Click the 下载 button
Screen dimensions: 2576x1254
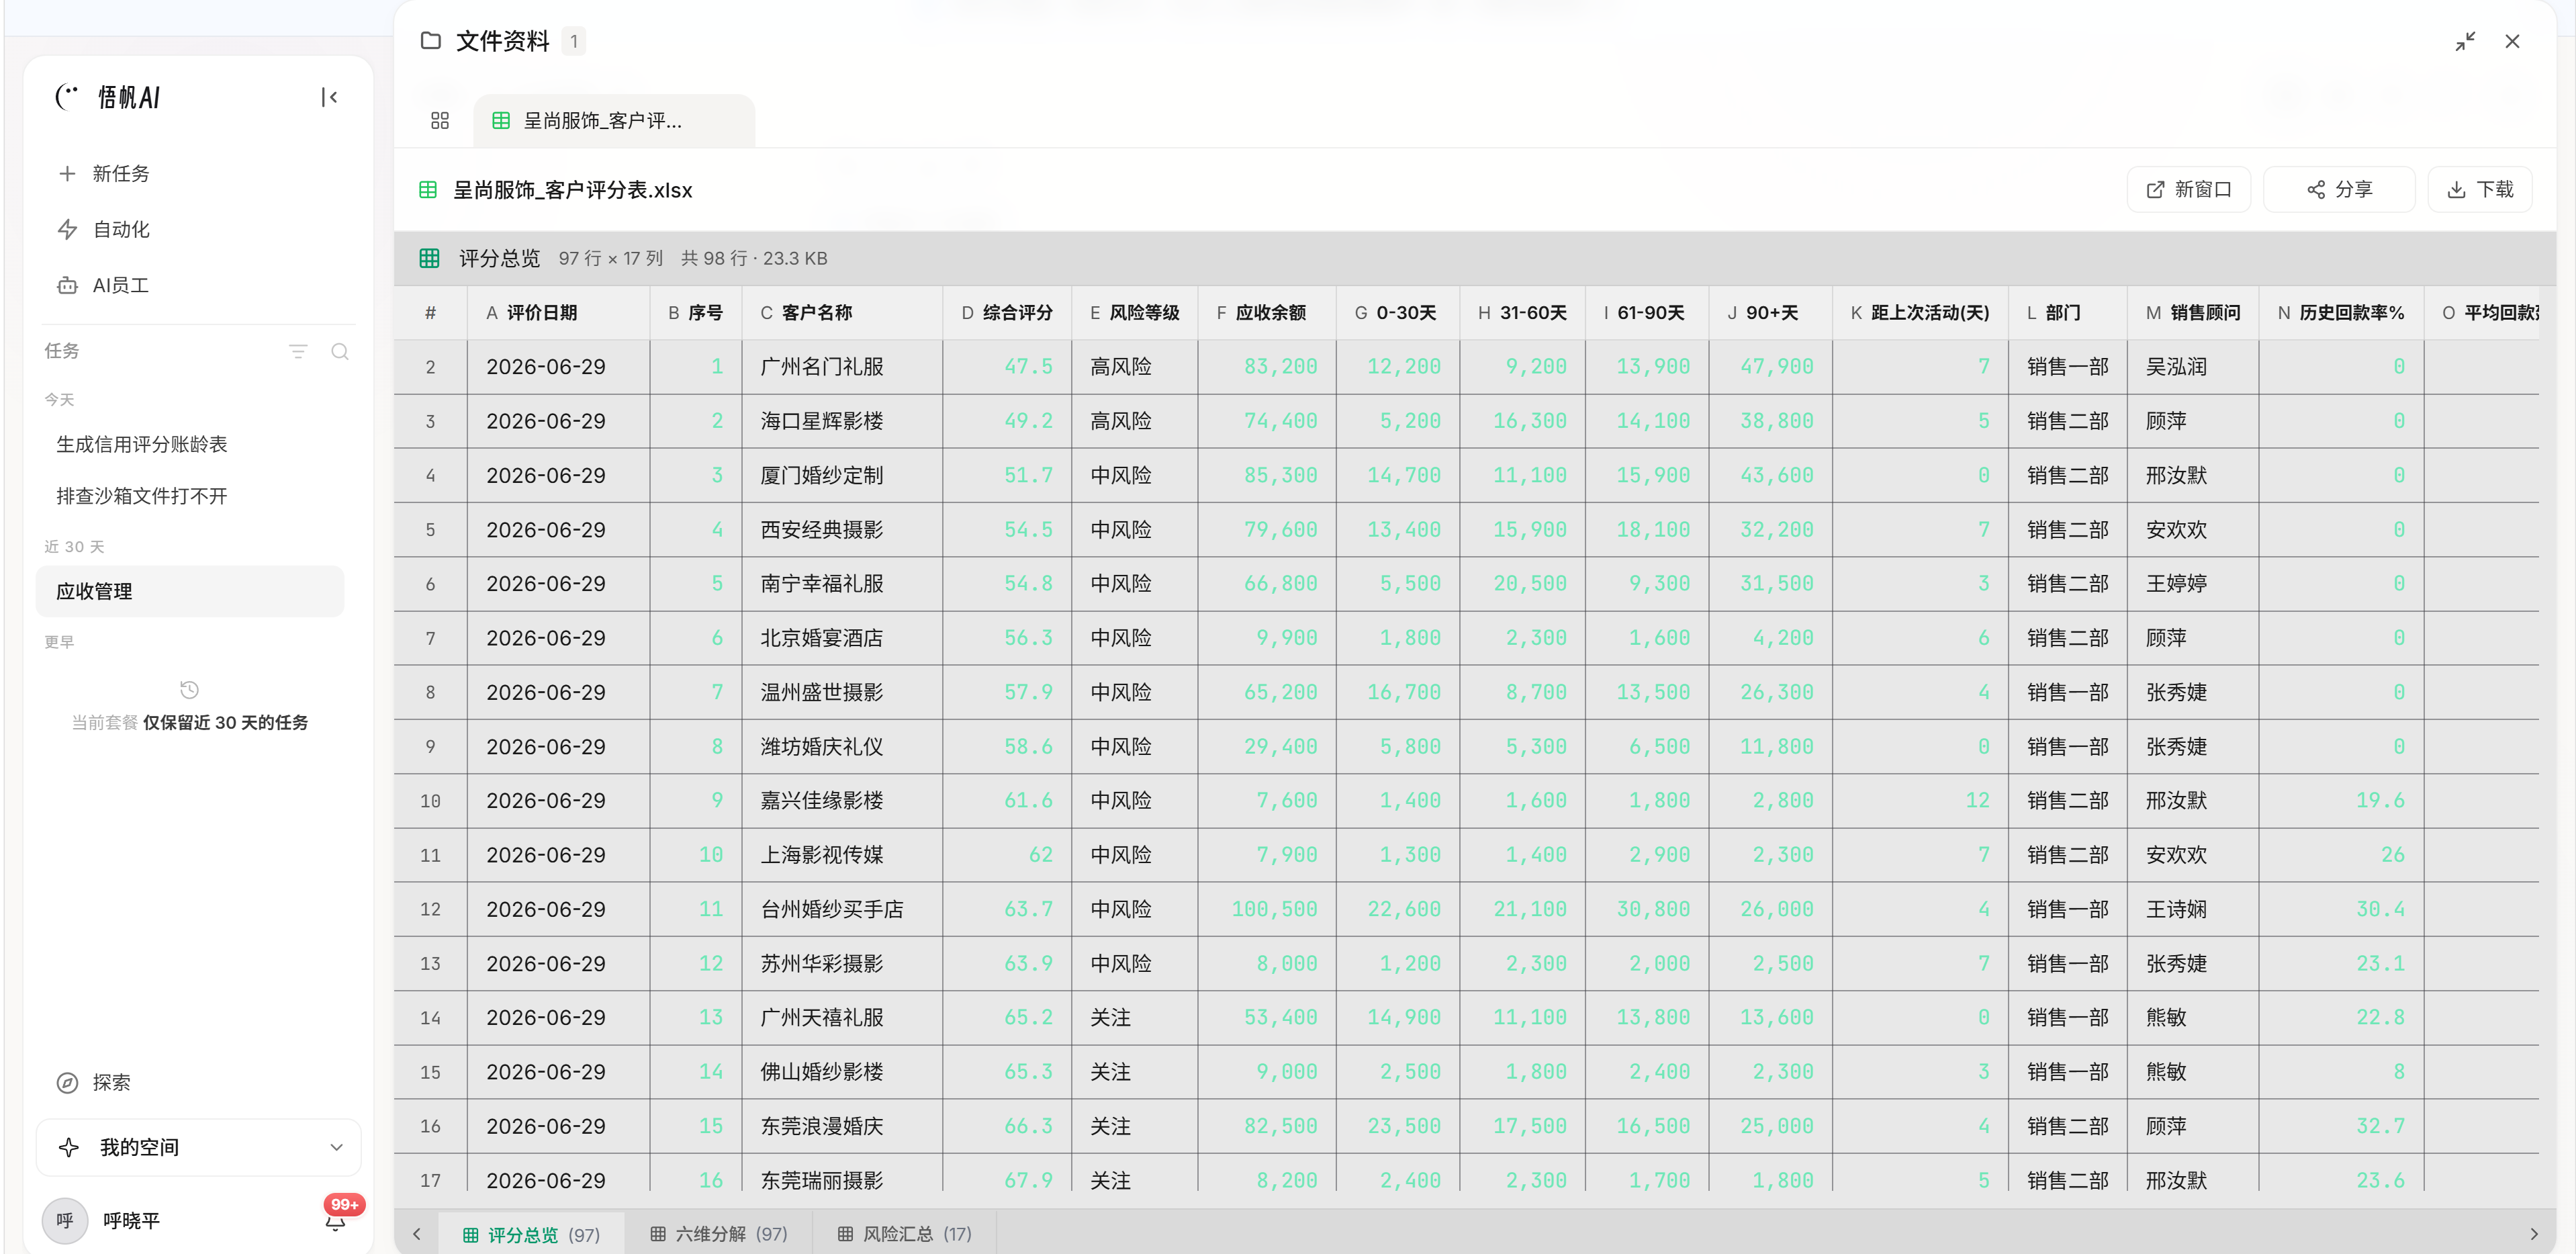[x=2480, y=189]
